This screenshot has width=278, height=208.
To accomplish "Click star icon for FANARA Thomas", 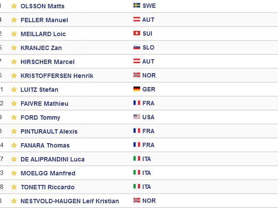I will tap(14, 145).
